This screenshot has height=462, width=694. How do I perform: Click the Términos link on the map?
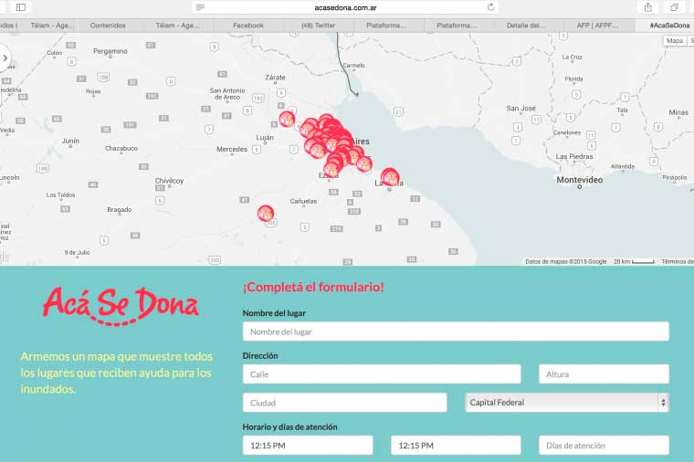click(x=677, y=261)
